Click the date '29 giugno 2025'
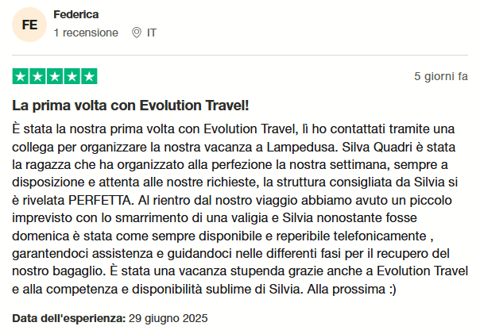This screenshot has width=480, height=334. click(168, 318)
